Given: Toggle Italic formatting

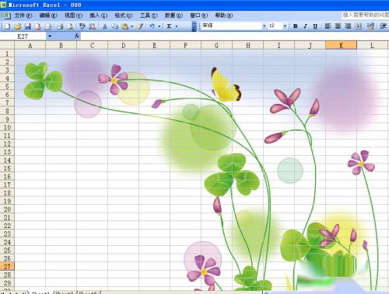Looking at the screenshot, I should tap(305, 26).
